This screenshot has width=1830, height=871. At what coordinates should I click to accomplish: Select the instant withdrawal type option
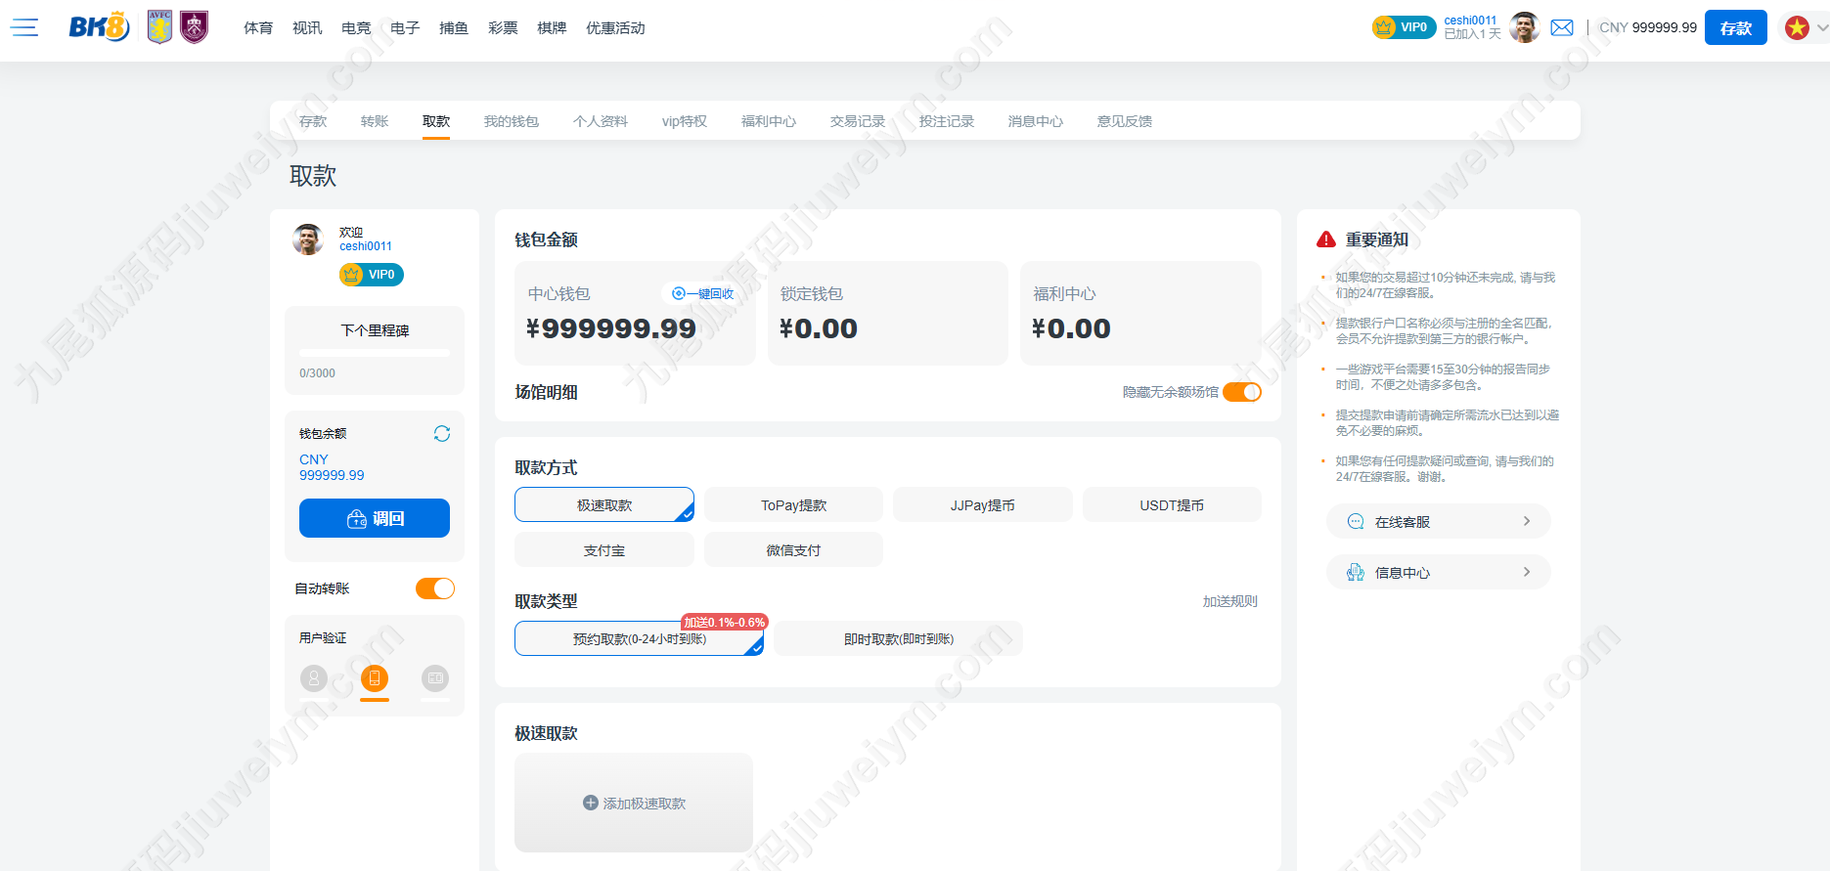899,638
